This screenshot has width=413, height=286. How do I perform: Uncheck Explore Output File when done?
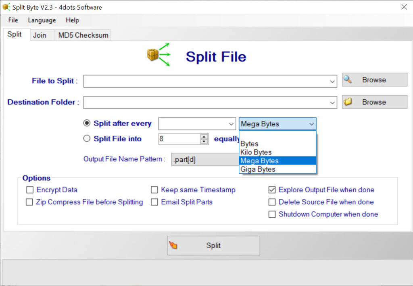tap(272, 189)
